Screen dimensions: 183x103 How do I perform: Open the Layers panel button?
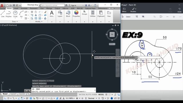coord(60,14)
